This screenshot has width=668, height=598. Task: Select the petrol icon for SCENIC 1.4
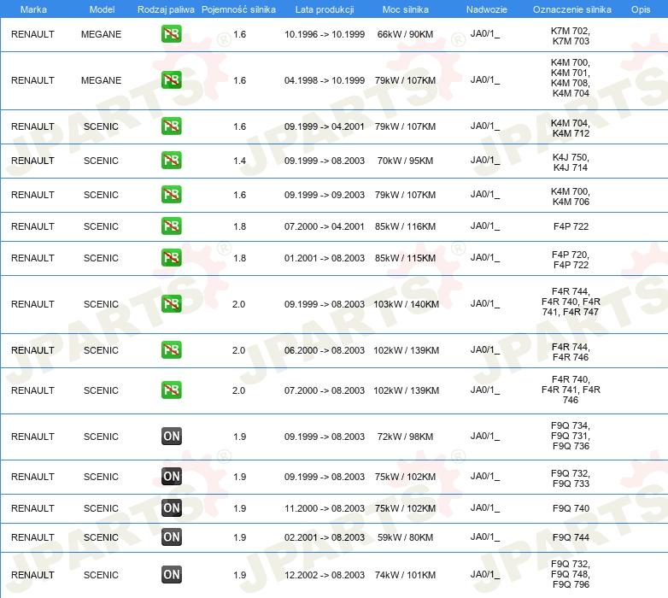point(171,161)
